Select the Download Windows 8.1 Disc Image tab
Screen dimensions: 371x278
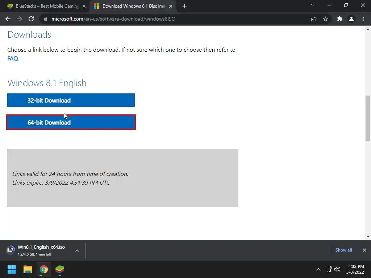pyautogui.click(x=133, y=6)
